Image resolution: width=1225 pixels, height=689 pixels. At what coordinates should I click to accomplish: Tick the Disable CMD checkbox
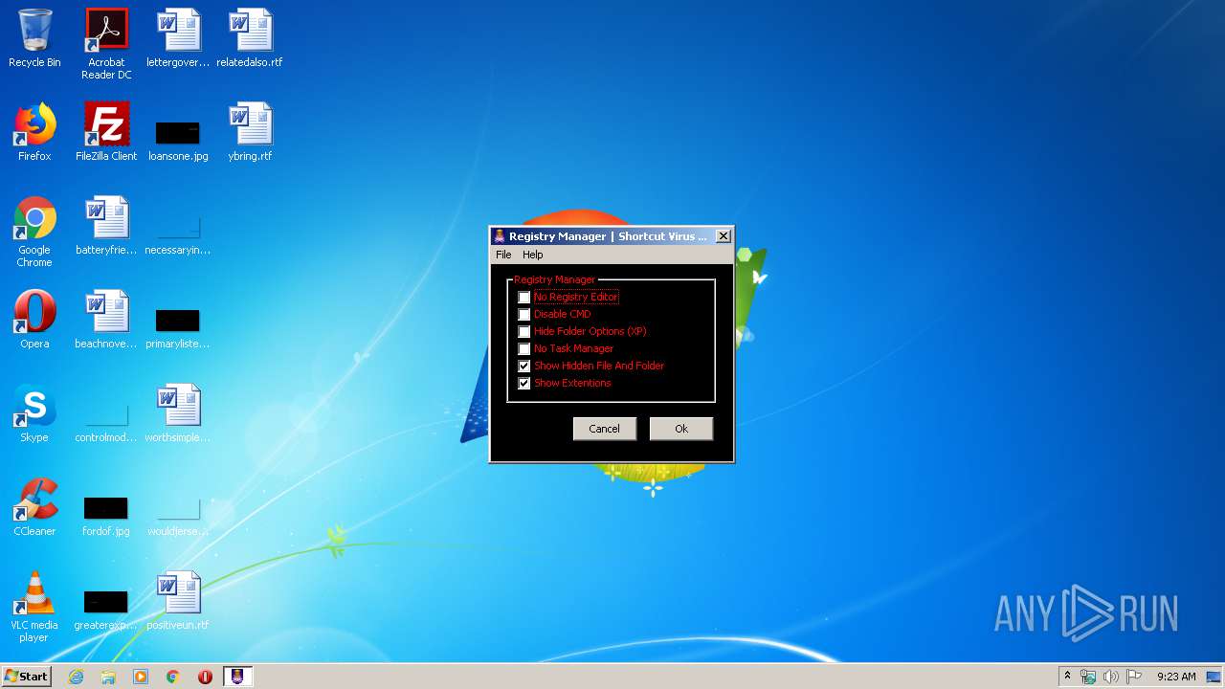524,315
